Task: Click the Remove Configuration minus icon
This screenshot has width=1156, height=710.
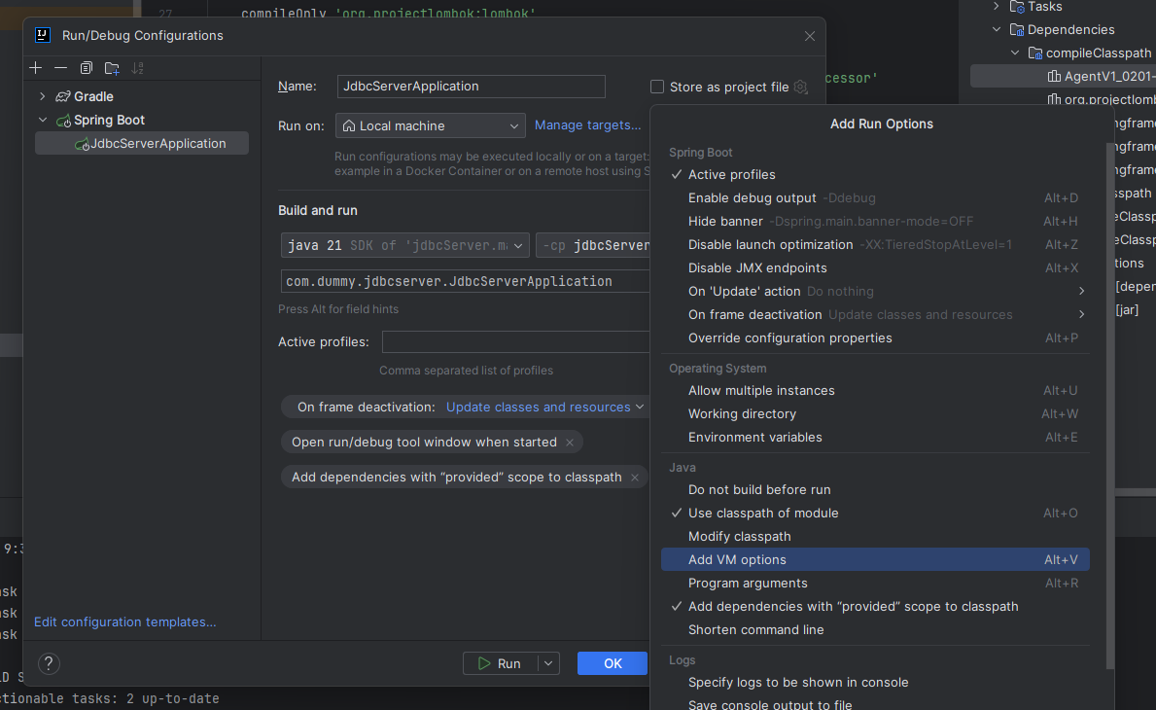Action: point(61,68)
